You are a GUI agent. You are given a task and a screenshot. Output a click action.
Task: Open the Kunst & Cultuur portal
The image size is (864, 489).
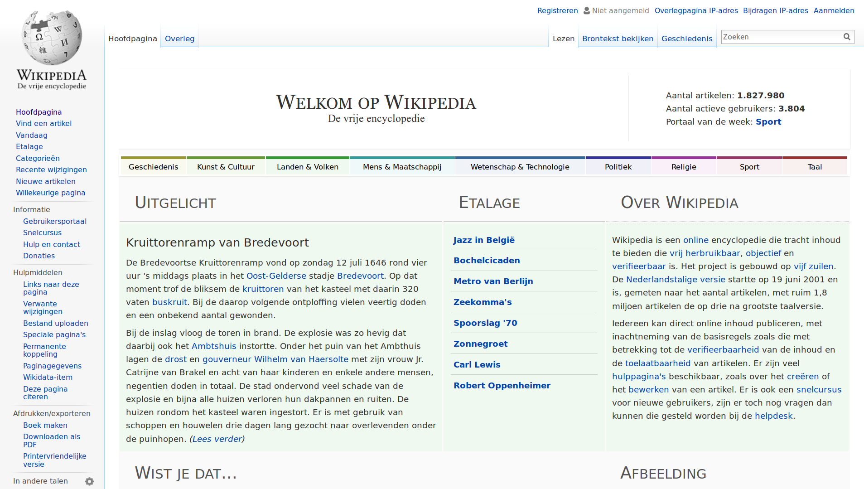coord(226,167)
